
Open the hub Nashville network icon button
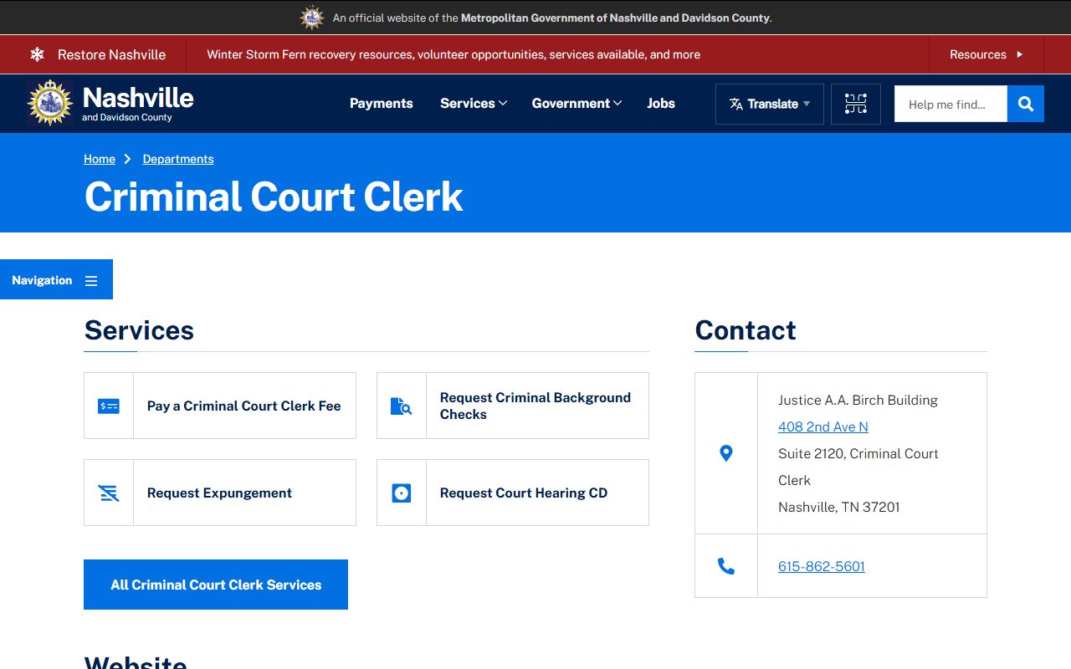[856, 104]
